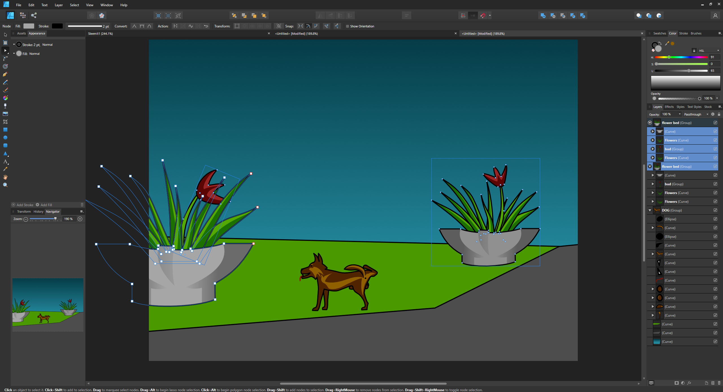Screen dimensions: 723x392
Task: Click the Add Stroke button
Action: pos(23,205)
